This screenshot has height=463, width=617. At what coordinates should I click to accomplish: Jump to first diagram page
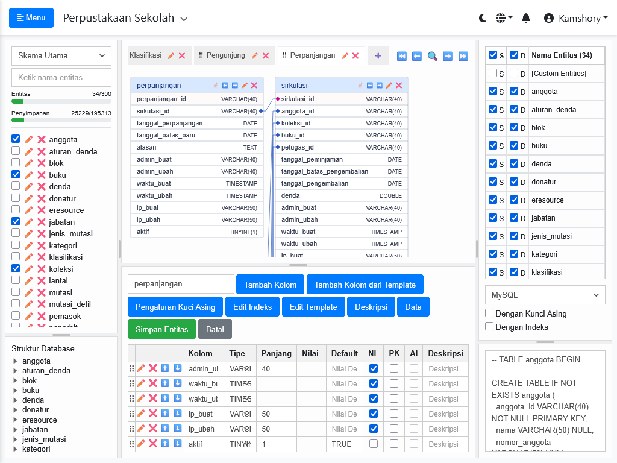pyautogui.click(x=402, y=56)
